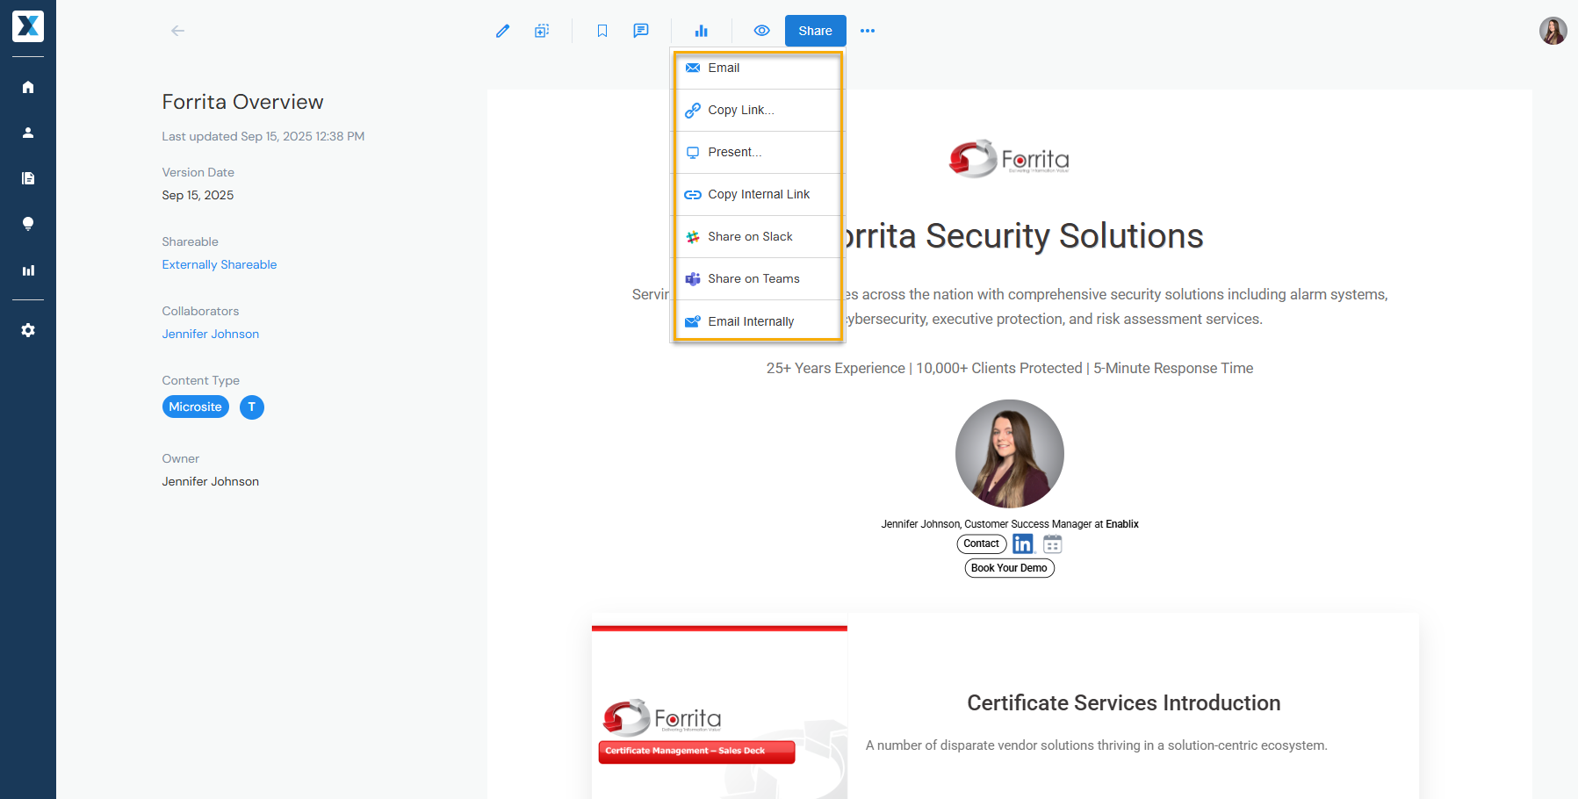Open the comments icon
Image resolution: width=1578 pixels, height=799 pixels.
pyautogui.click(x=641, y=31)
